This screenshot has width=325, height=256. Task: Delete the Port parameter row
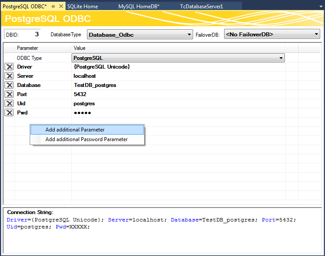point(9,94)
